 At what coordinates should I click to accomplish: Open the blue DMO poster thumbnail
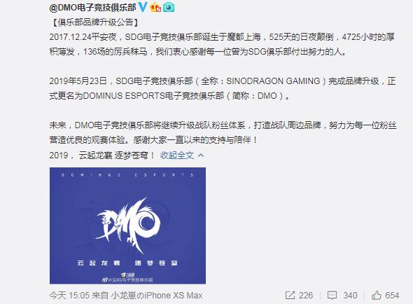tap(127, 226)
